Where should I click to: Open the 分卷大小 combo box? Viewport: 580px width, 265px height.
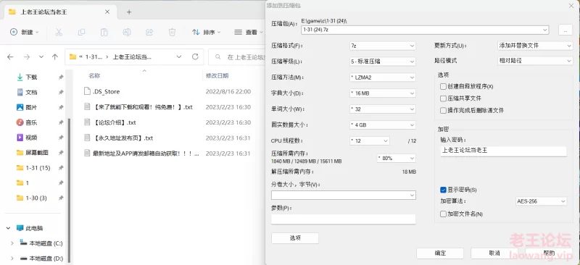tap(343, 195)
